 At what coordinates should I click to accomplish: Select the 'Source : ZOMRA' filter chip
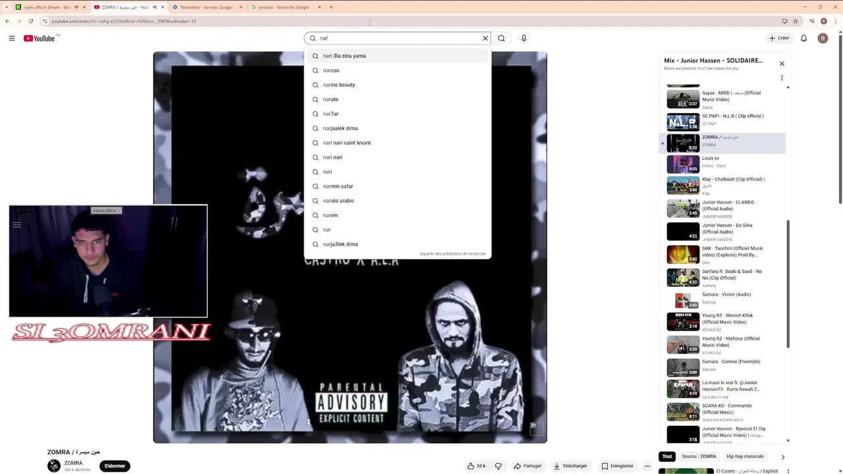(x=699, y=456)
